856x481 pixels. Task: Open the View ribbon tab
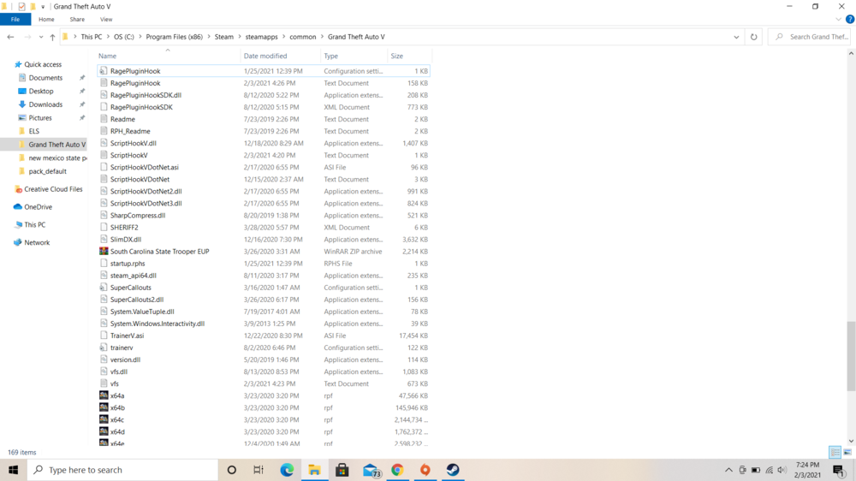106,19
